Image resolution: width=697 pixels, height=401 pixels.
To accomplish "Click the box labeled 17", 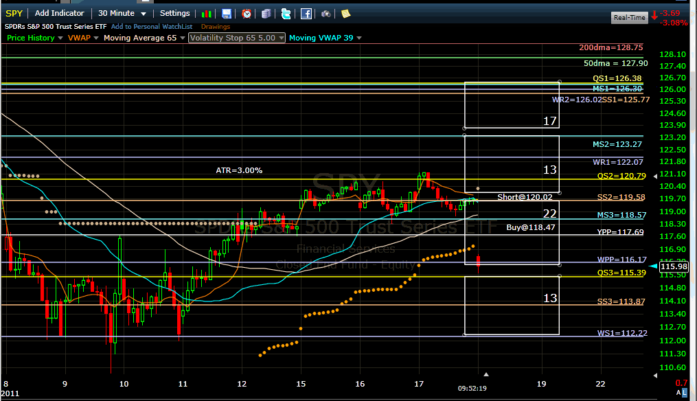I will (512, 105).
